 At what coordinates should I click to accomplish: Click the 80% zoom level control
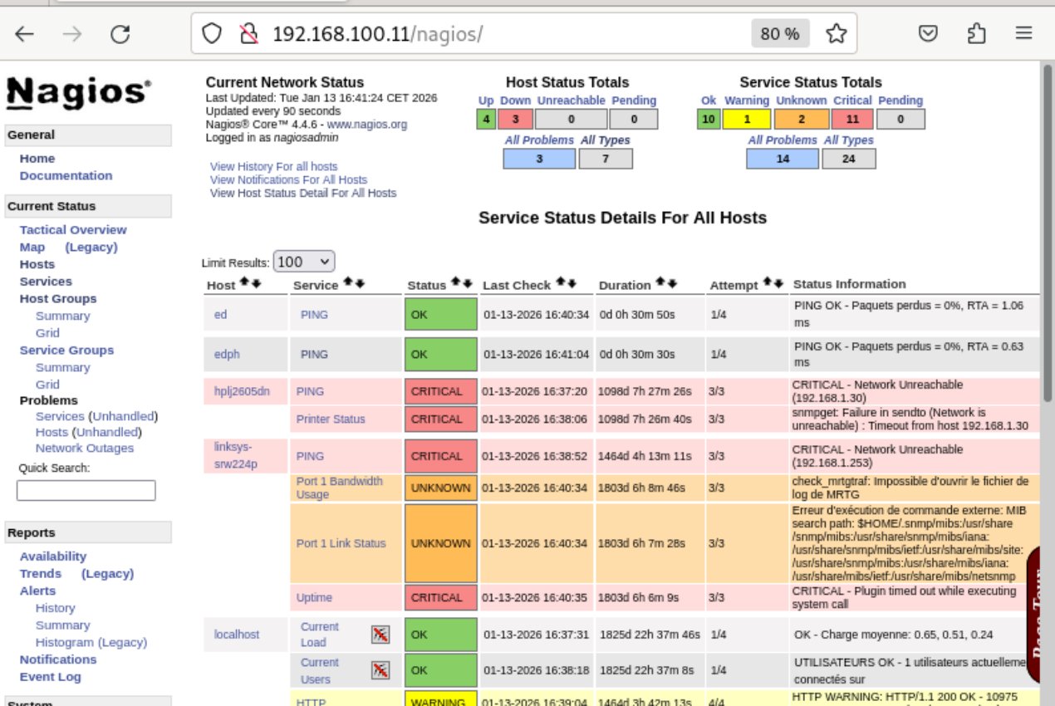(x=779, y=33)
